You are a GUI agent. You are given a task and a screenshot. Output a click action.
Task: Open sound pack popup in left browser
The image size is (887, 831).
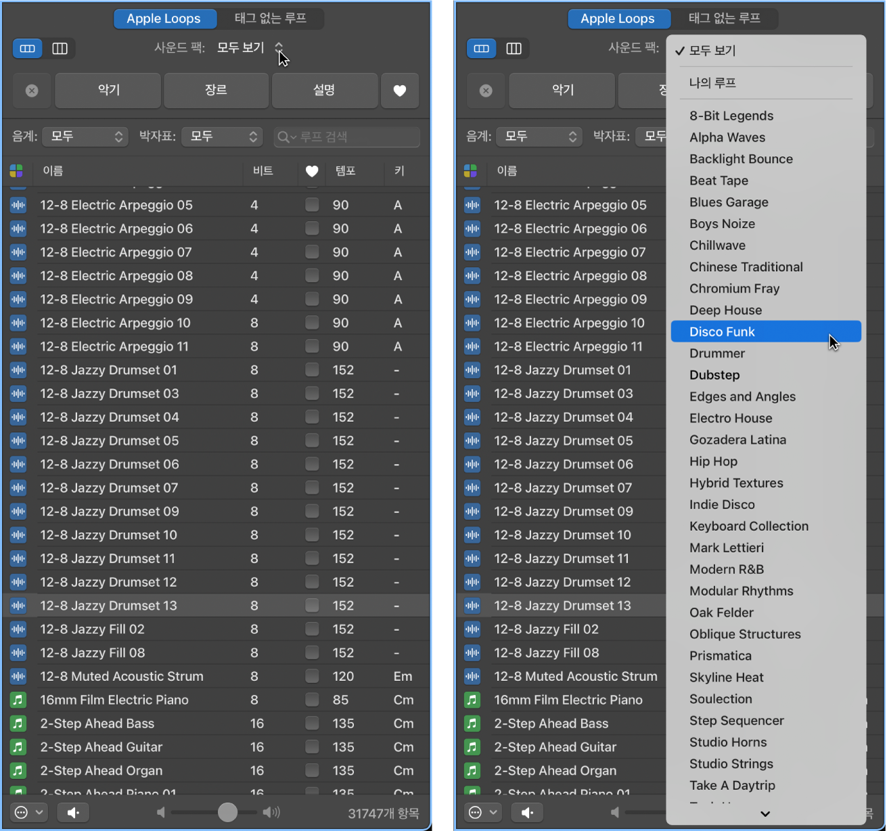pyautogui.click(x=250, y=47)
